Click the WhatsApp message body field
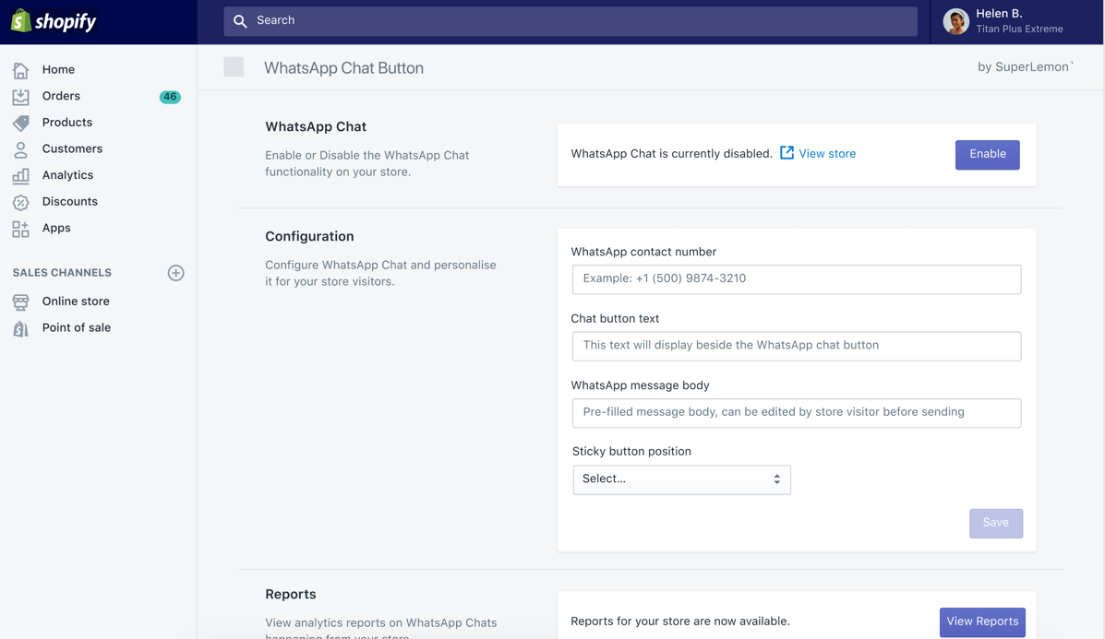 [x=797, y=413]
